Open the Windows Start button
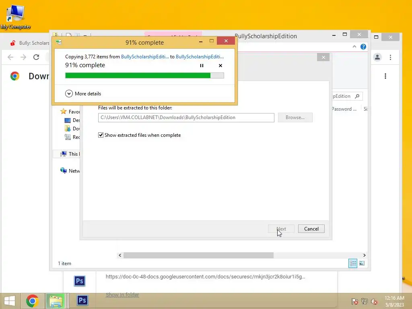412x309 pixels. point(10,301)
